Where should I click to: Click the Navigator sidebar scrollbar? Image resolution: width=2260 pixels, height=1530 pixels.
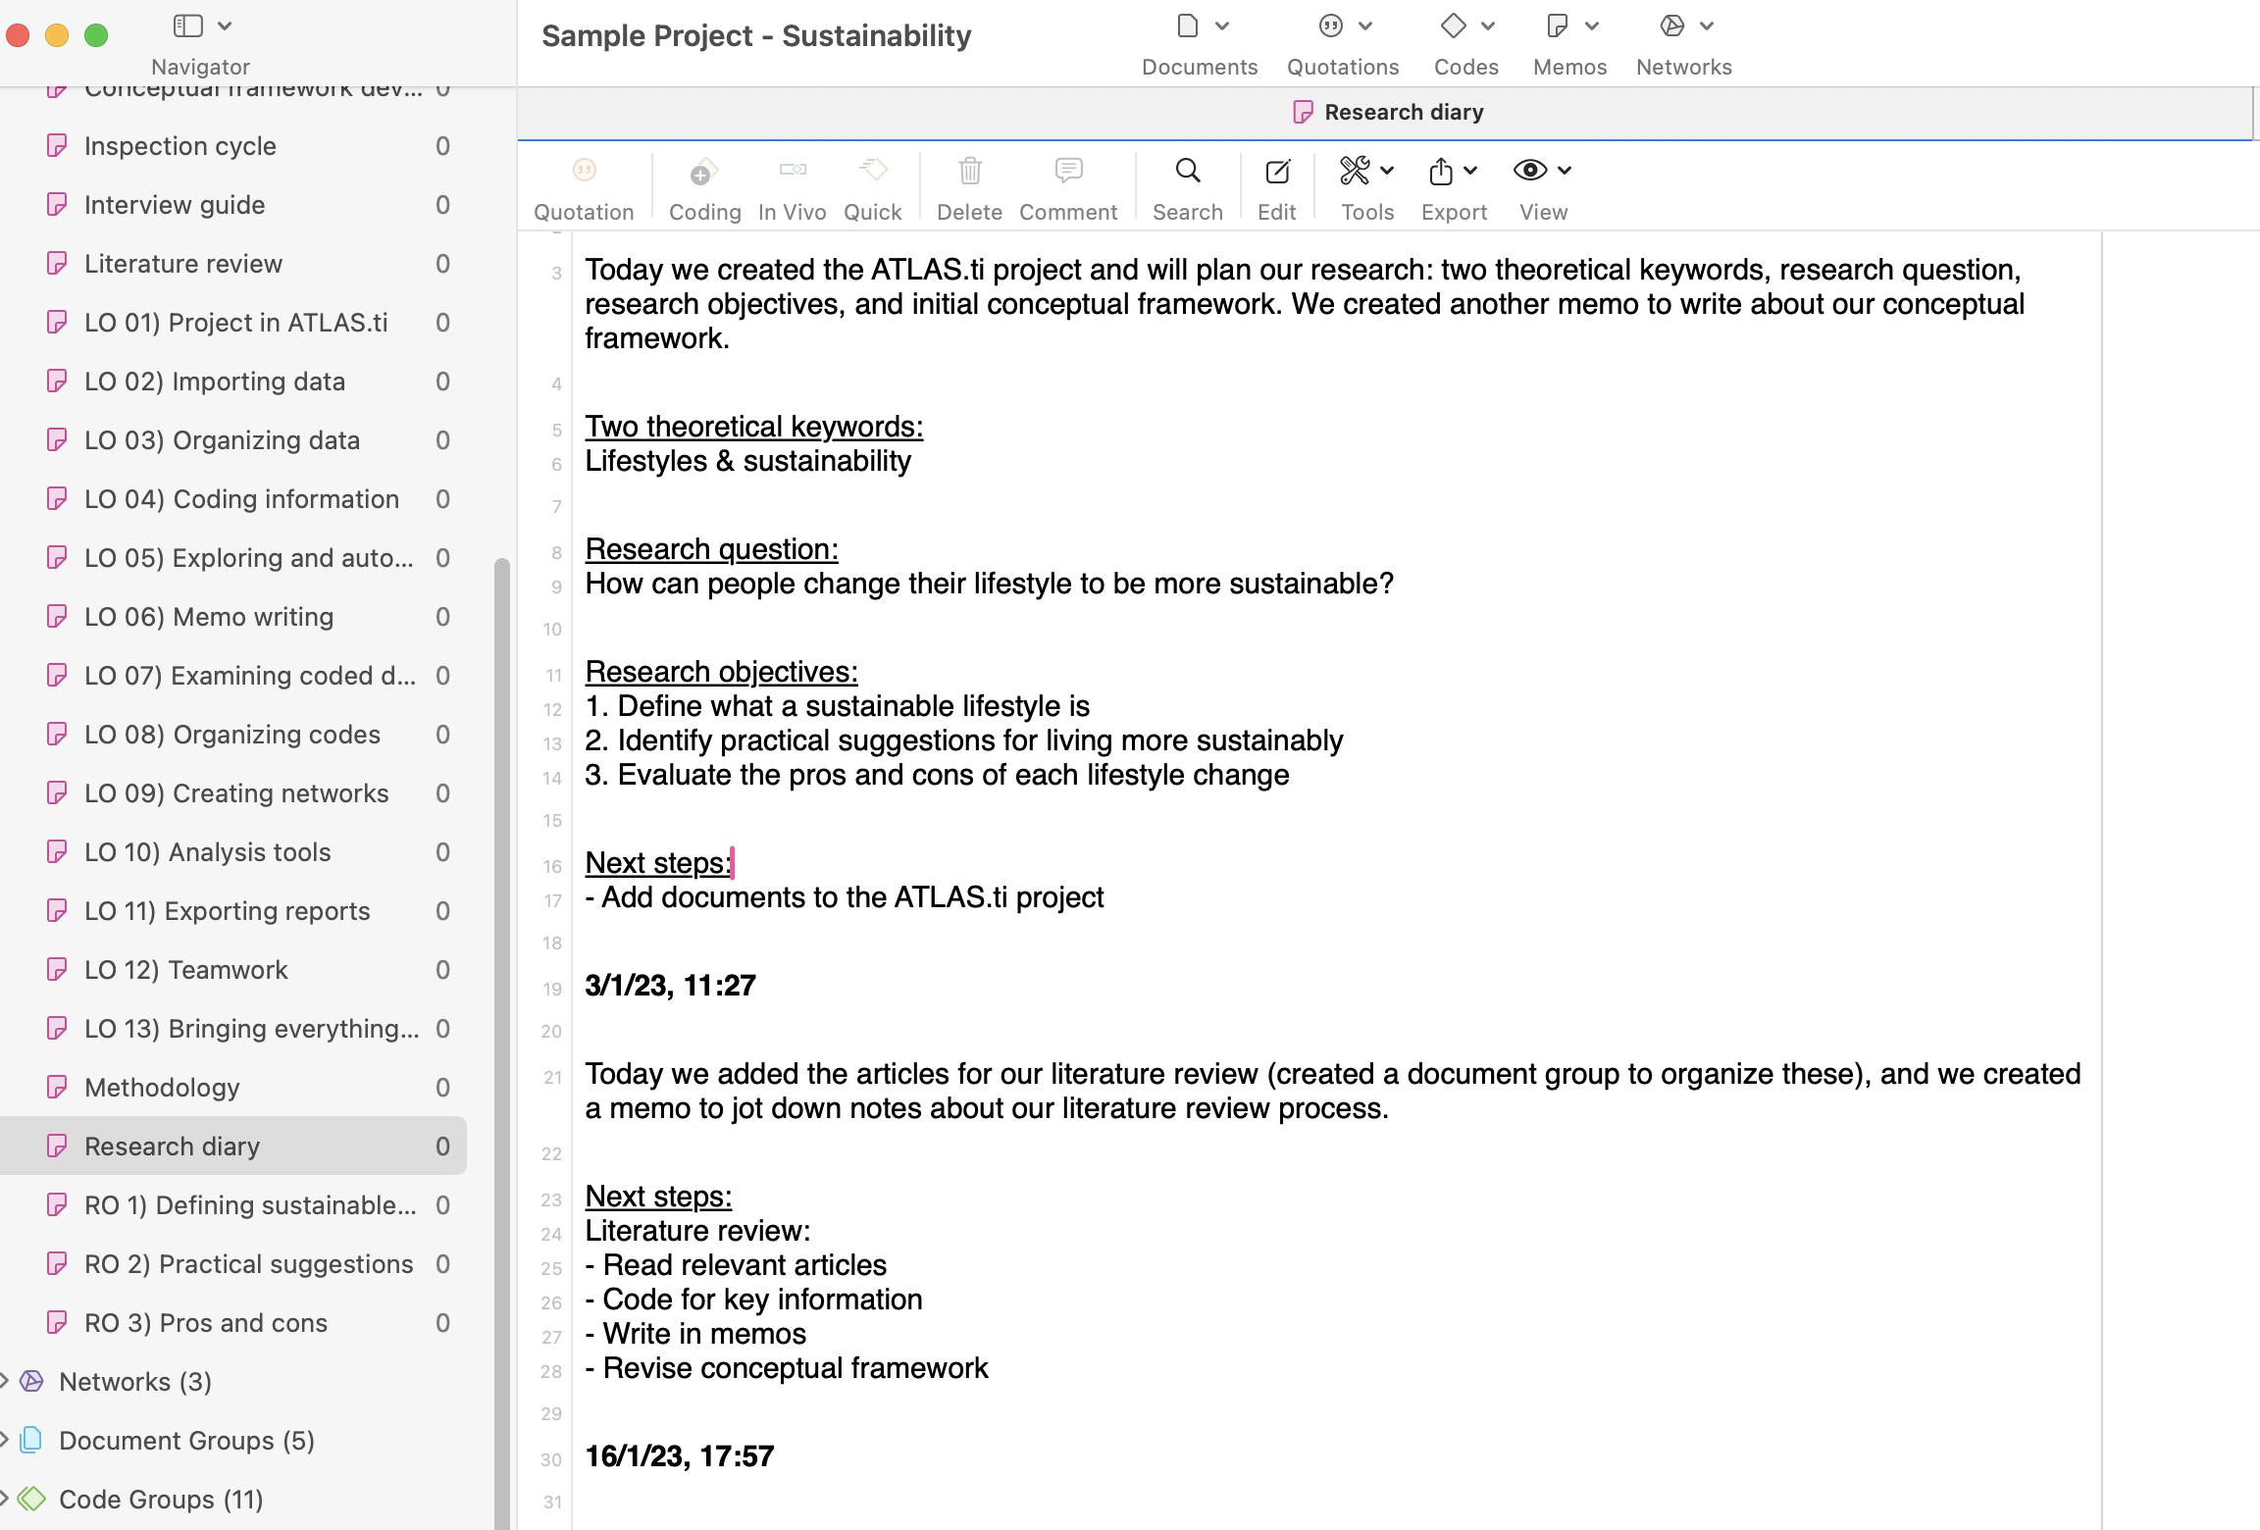click(x=502, y=1040)
